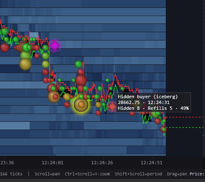Click the 'Shift+Scroll=period' hint text
The height and width of the screenshot is (182, 205).
(x=139, y=174)
